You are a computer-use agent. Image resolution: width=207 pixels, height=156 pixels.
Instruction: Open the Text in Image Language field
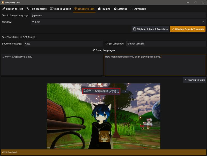(x=118, y=16)
